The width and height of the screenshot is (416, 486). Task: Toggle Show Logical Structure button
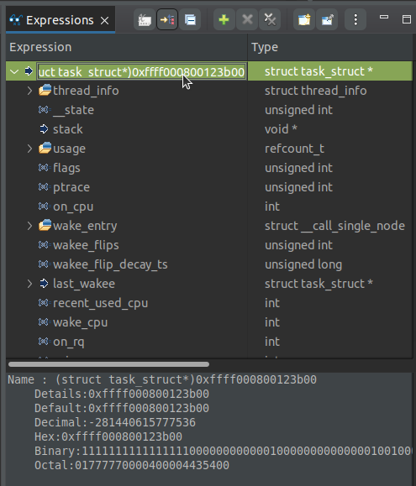[167, 20]
